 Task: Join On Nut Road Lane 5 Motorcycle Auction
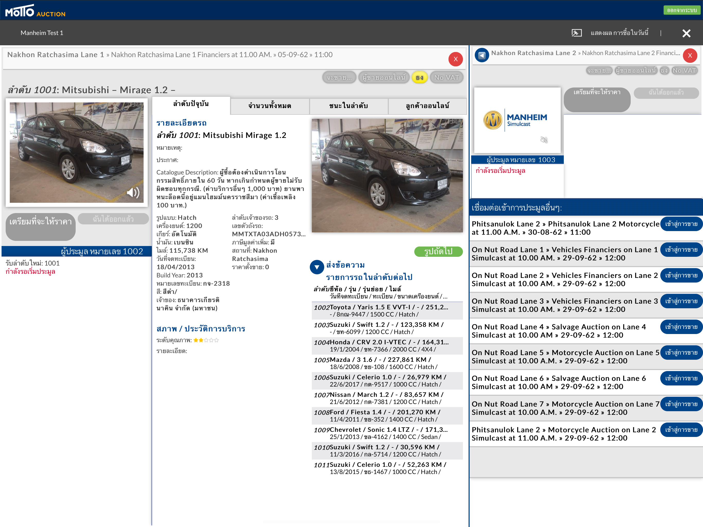click(x=681, y=353)
